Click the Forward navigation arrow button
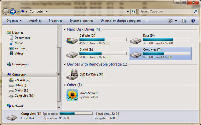The width and height of the screenshot is (201, 125). click(13, 12)
